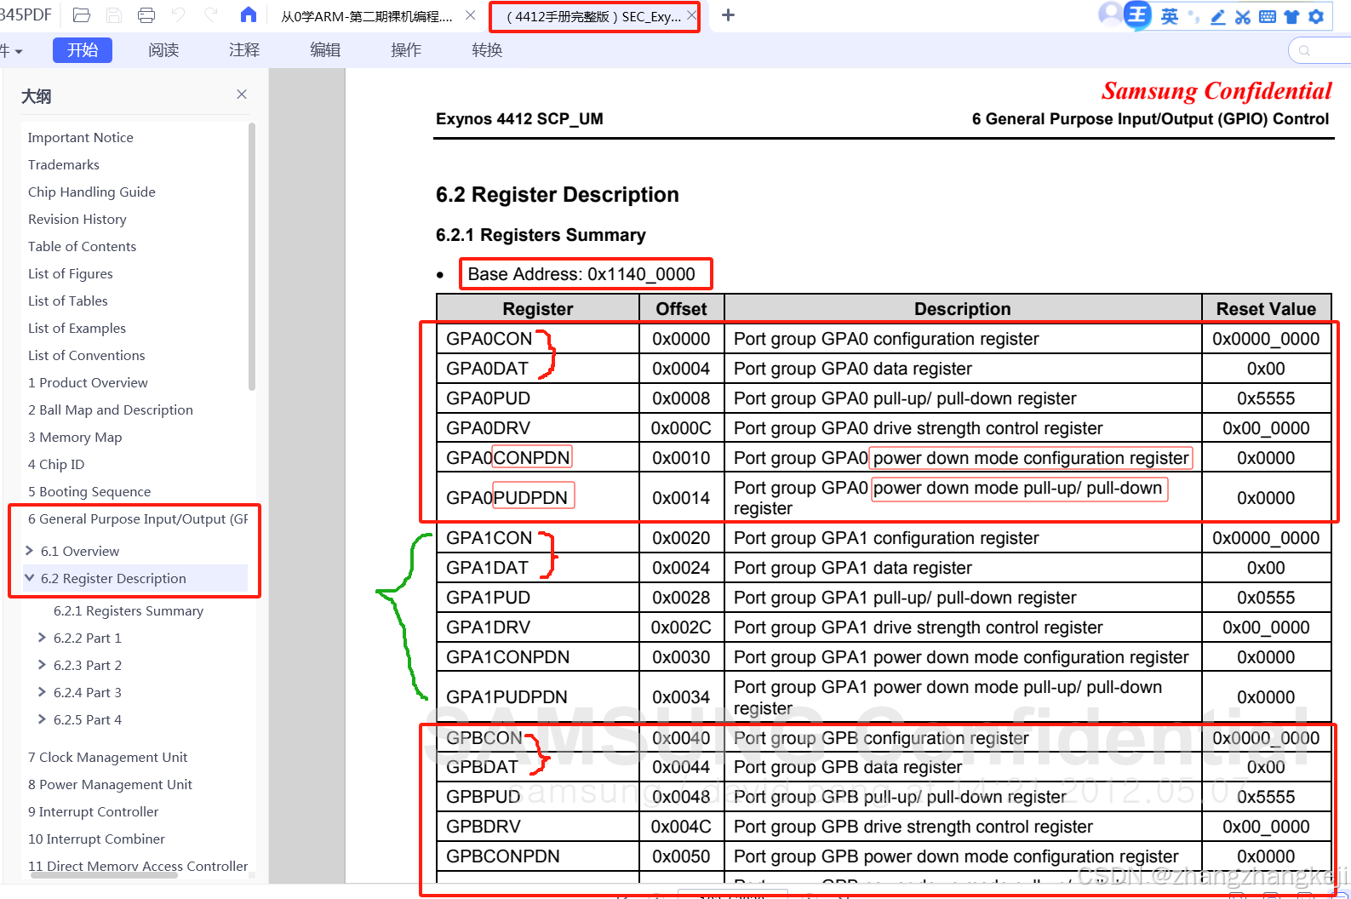The width and height of the screenshot is (1351, 899).
Task: Click the GPBDRV register cell
Action: [x=537, y=826]
